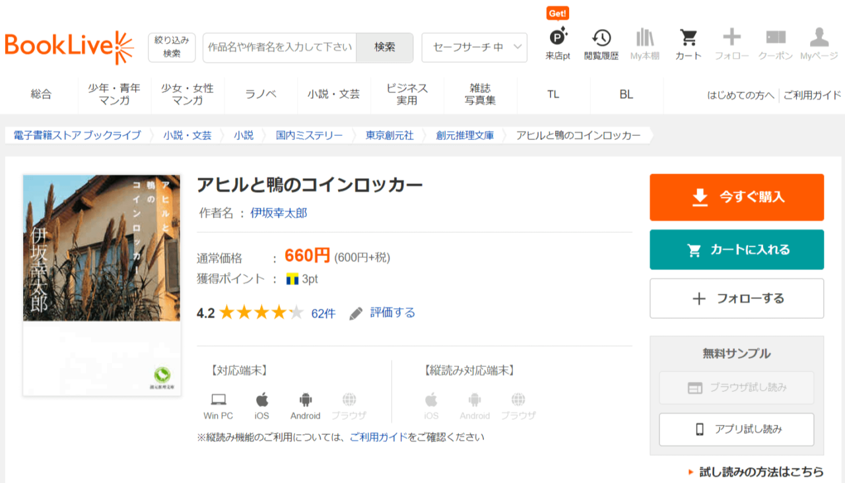The height and width of the screenshot is (483, 845).
Task: Open the 62件 reviews link
Action: point(323,313)
